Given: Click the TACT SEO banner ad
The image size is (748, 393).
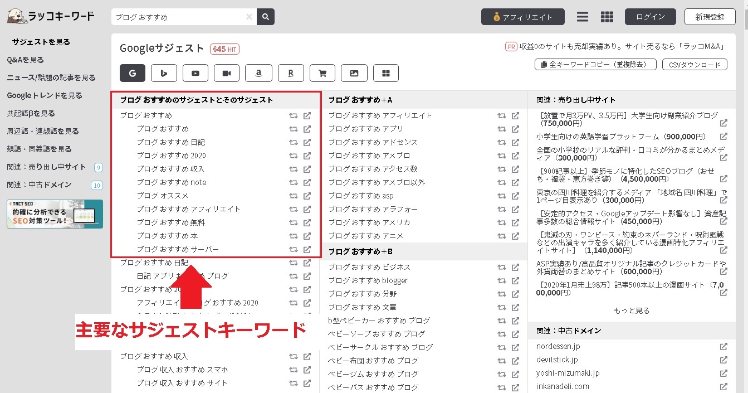Looking at the screenshot, I should 55,214.
